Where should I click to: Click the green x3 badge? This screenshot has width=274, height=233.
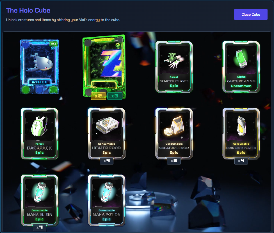click(x=115, y=96)
